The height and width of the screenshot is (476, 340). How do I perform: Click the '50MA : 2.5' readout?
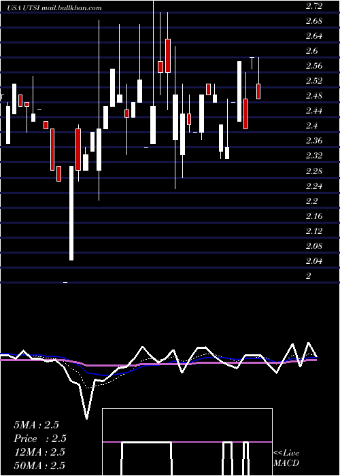click(39, 466)
